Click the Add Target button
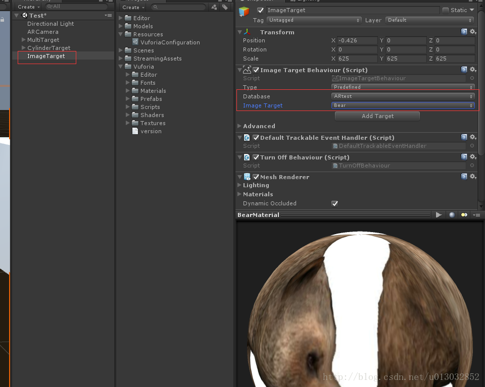 tap(377, 116)
